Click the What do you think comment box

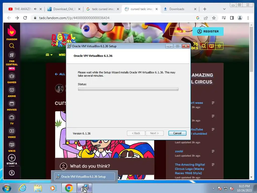click(105, 166)
